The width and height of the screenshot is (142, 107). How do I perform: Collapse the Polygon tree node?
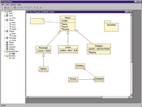tap(5, 31)
